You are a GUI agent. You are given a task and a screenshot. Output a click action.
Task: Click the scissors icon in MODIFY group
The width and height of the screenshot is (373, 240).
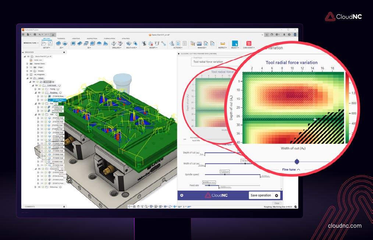click(144, 43)
